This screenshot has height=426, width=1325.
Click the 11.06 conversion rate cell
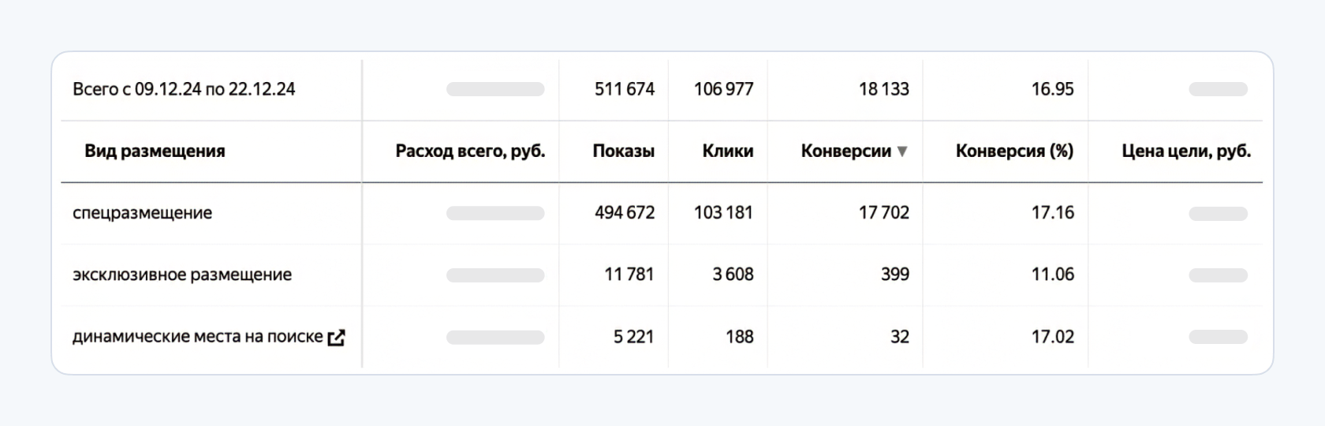pyautogui.click(x=1052, y=275)
